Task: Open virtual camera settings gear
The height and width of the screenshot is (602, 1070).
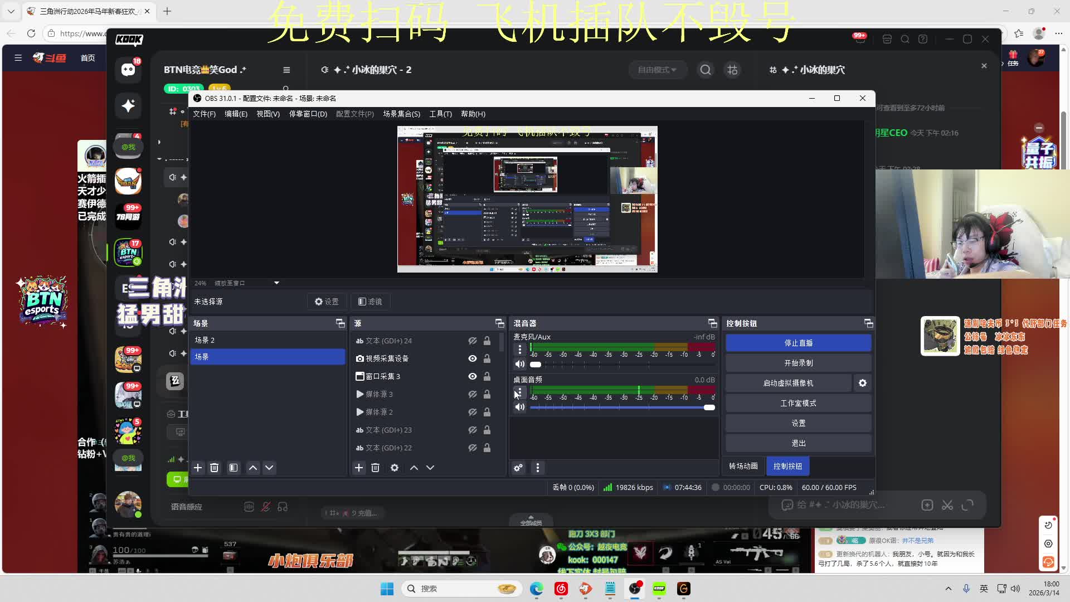Action: point(862,383)
